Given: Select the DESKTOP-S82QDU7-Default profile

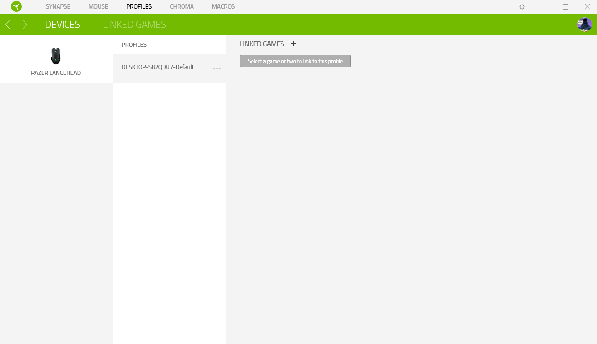Looking at the screenshot, I should click(x=158, y=67).
